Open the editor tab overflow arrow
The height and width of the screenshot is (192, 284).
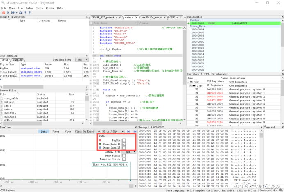pyautogui.click(x=185, y=18)
